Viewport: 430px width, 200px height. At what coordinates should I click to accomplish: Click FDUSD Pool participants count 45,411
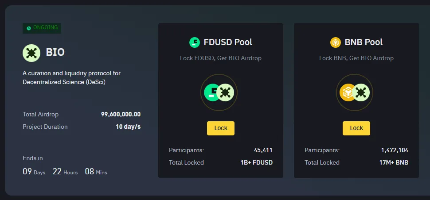(263, 150)
